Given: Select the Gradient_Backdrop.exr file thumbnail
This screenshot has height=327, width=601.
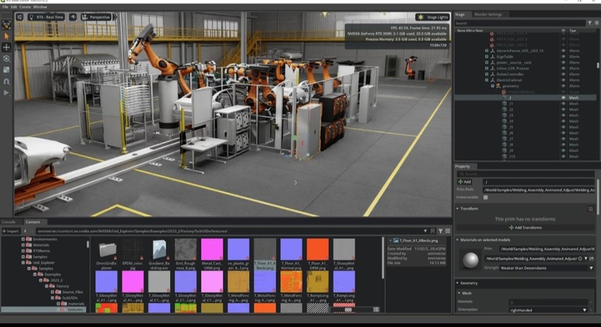Looking at the screenshot, I should coord(159,250).
